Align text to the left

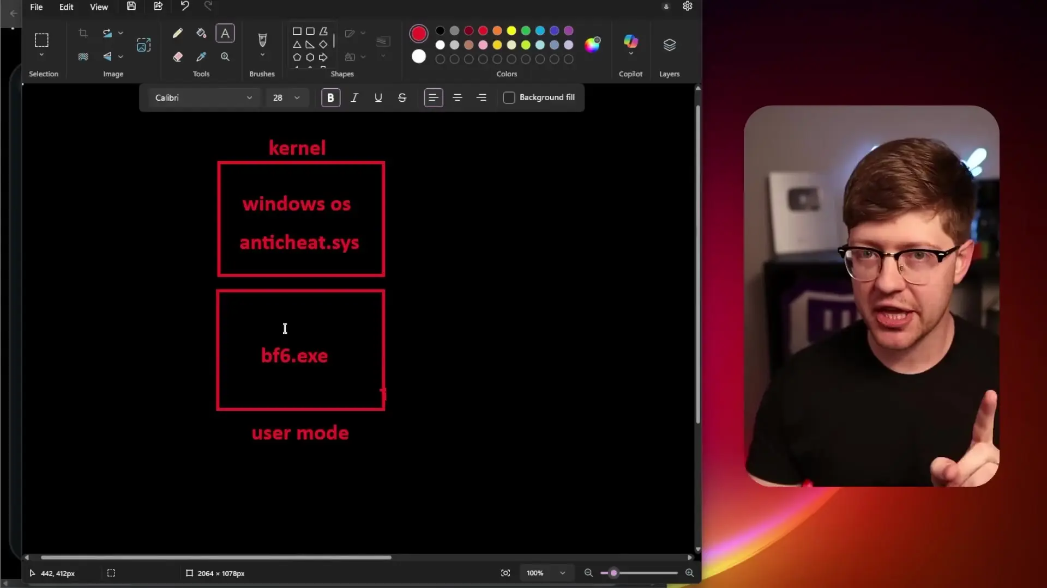coord(434,97)
